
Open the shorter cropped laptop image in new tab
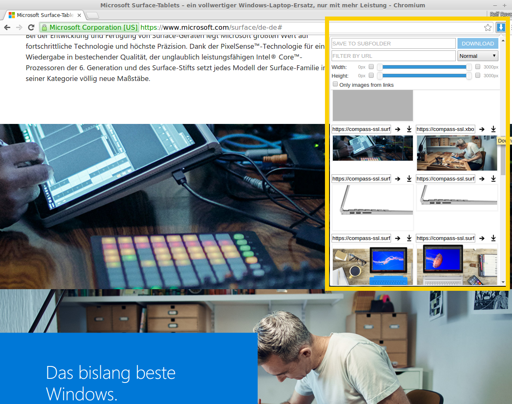482,179
